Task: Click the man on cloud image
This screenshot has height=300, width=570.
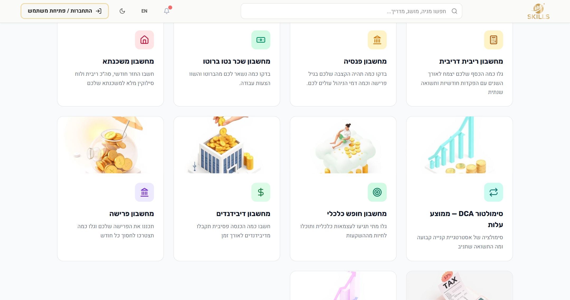Action: point(343,145)
